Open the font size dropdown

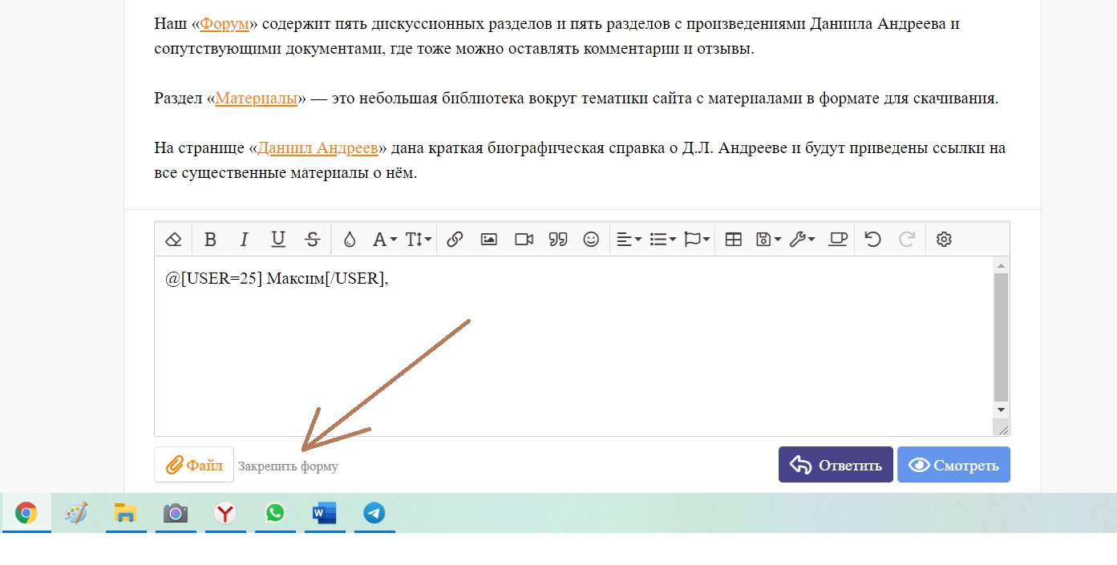(419, 239)
